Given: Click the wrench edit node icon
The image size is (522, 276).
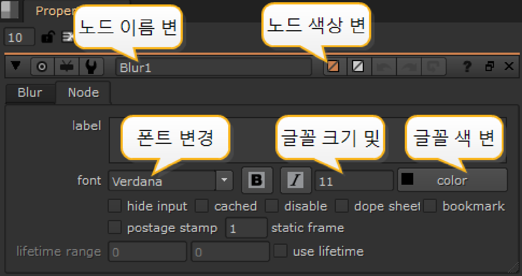Looking at the screenshot, I should pyautogui.click(x=91, y=67).
